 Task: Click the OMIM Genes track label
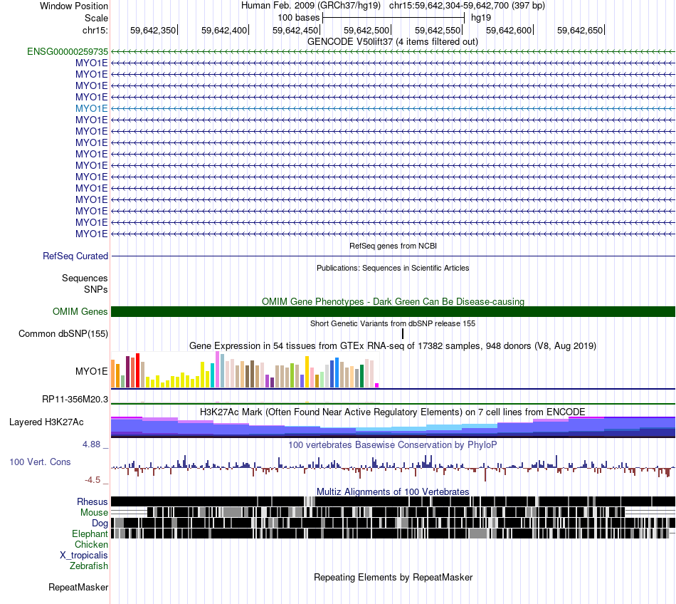click(80, 311)
